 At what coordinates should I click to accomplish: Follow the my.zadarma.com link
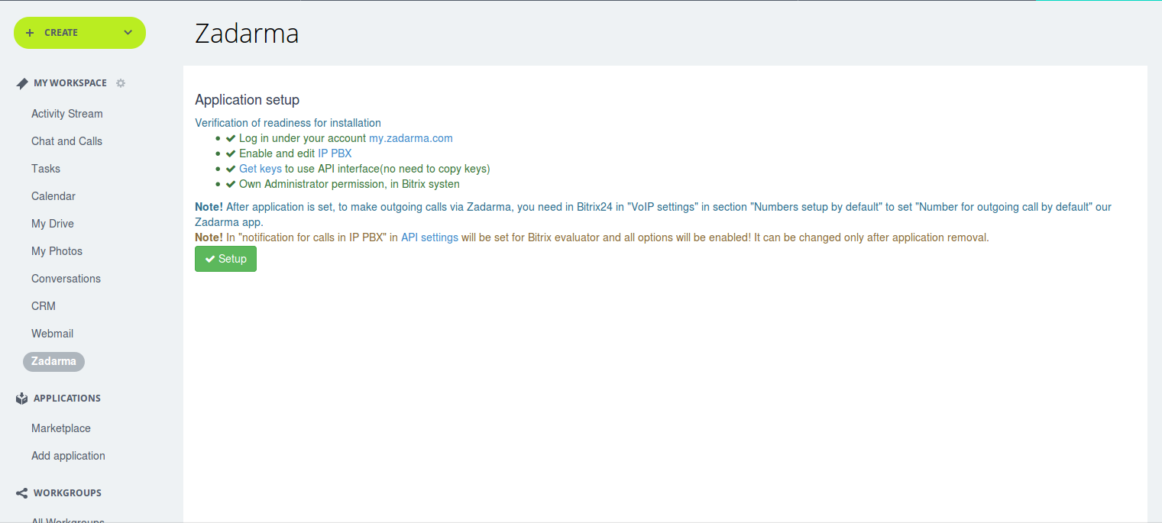point(411,138)
